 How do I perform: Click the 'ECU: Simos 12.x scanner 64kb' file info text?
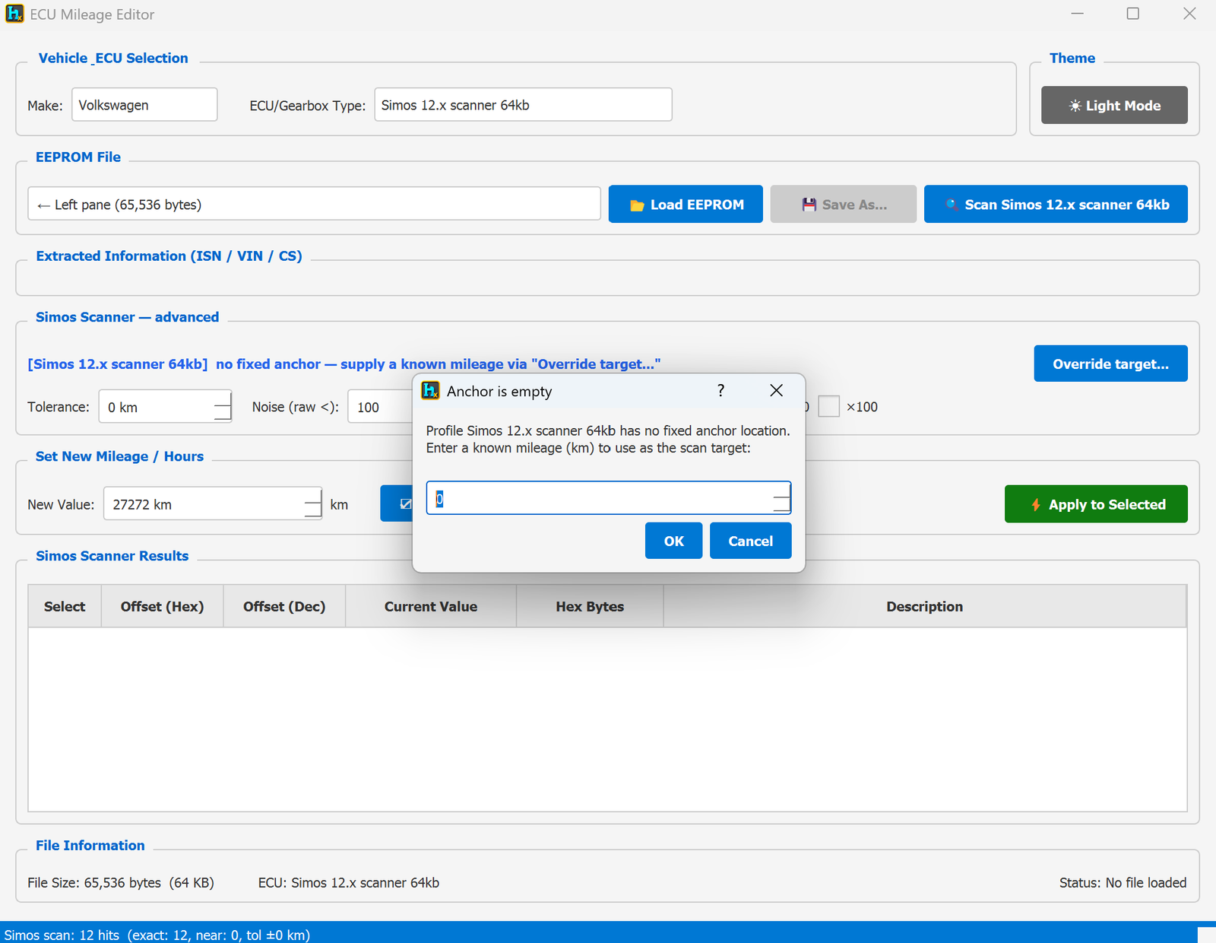click(x=349, y=882)
